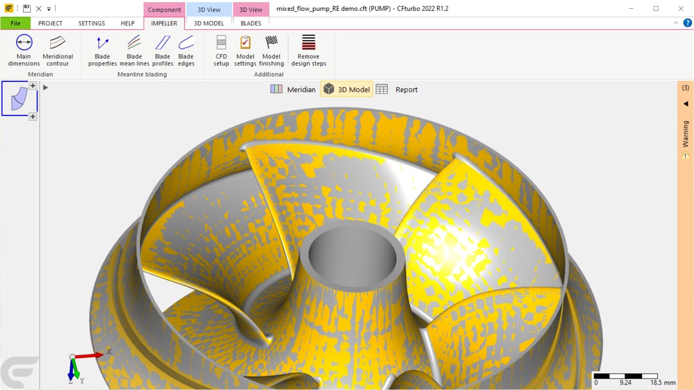Switch to the 3D MODEL ribbon tab
Viewport: 694px width, 390px height.
(x=209, y=23)
